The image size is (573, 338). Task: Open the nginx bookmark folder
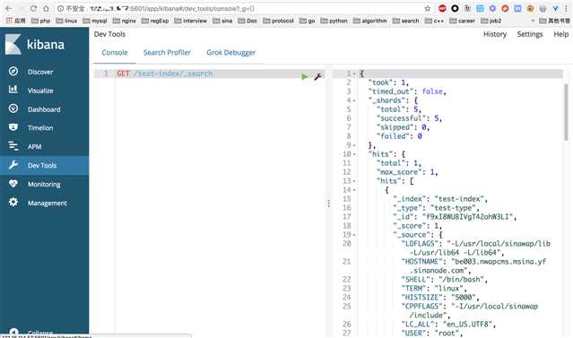(x=125, y=21)
